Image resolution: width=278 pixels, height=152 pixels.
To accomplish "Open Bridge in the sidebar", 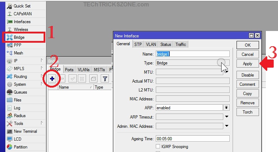I will (19, 37).
